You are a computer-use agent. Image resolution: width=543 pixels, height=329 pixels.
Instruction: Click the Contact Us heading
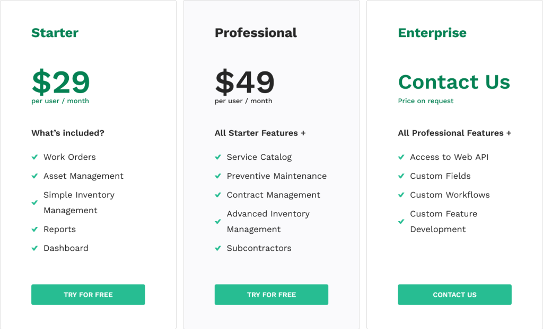pos(454,83)
